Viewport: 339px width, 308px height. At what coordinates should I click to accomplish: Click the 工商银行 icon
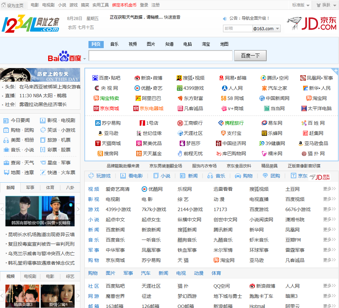tap(180, 123)
